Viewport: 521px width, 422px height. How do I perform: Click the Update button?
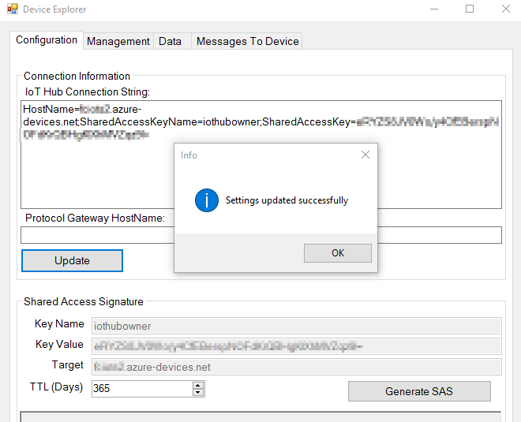coord(72,260)
